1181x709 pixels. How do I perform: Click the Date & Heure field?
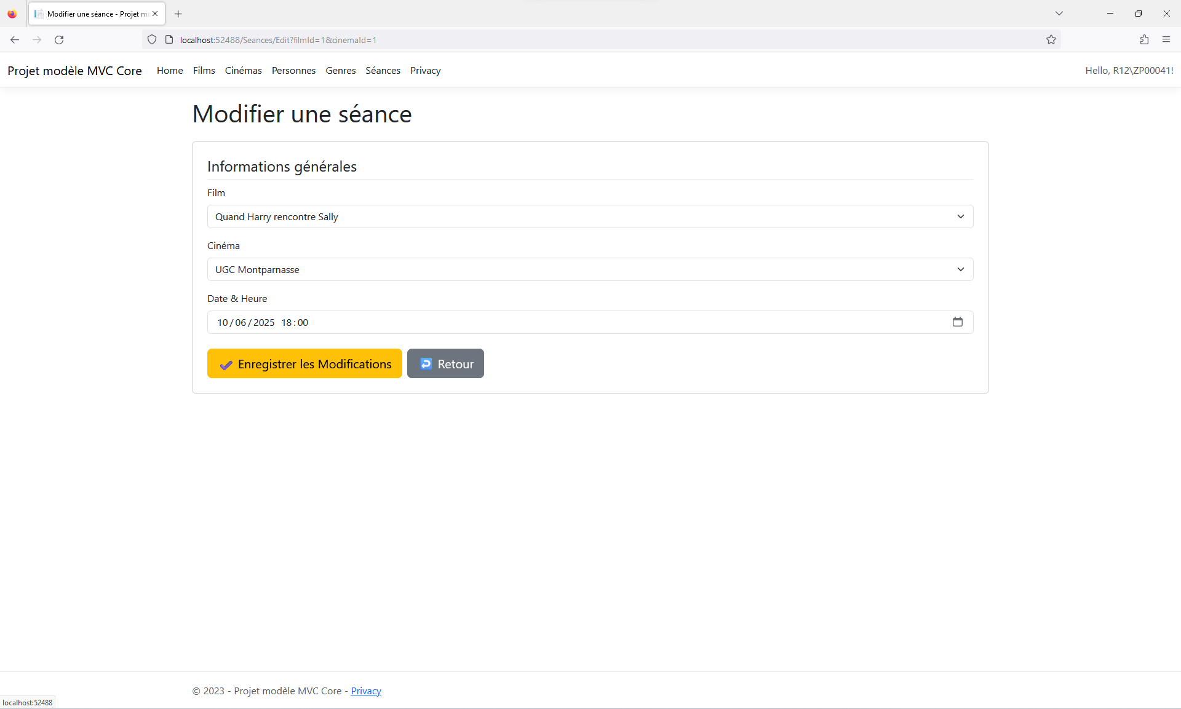tap(554, 322)
